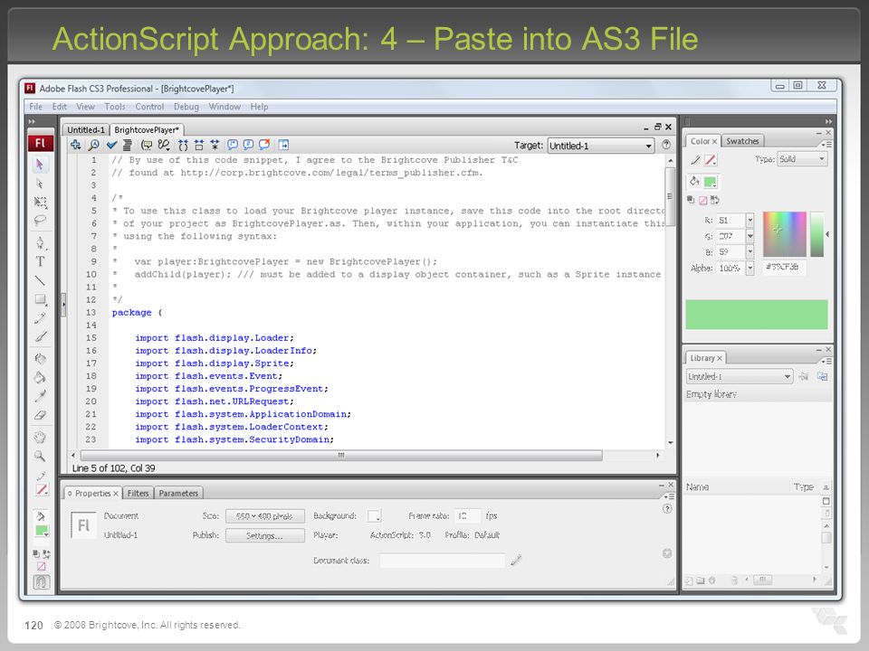Click Show/Hide toolbox icon
Screen dimensions: 869x651
[x=283, y=145]
